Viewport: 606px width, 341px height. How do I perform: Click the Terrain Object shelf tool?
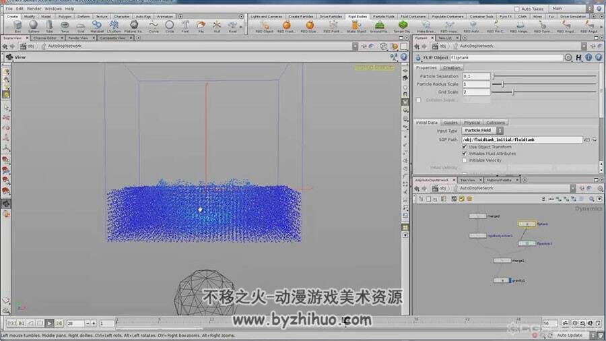[402, 27]
